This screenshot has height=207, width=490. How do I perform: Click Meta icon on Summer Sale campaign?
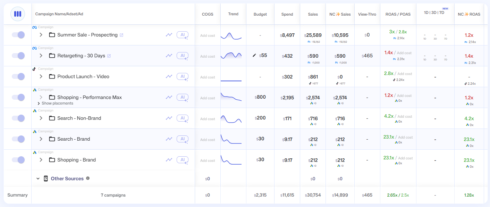point(34,27)
